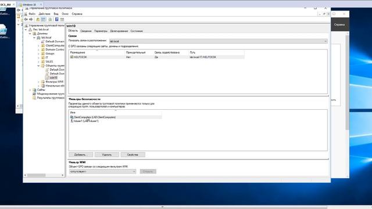Viewport: 372px width, 209px height.
Task: Switch to the DC1_RU VM tab
Action: (5, 5)
